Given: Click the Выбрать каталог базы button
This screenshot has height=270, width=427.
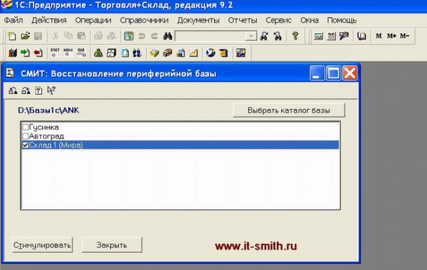Looking at the screenshot, I should pos(289,110).
